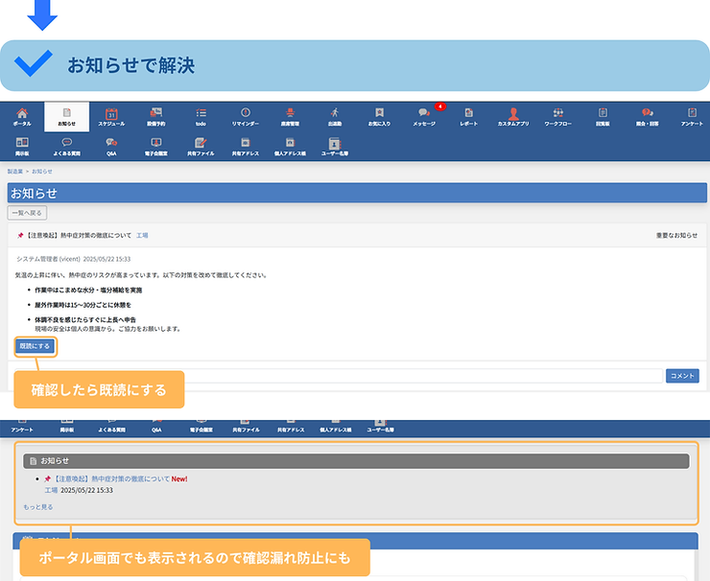Screen dimensions: 710x581
Task: Open the お気に入り bookmark icon
Action: (379, 116)
